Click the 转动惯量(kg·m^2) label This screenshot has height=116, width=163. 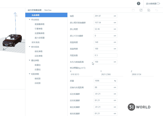coord(78,68)
